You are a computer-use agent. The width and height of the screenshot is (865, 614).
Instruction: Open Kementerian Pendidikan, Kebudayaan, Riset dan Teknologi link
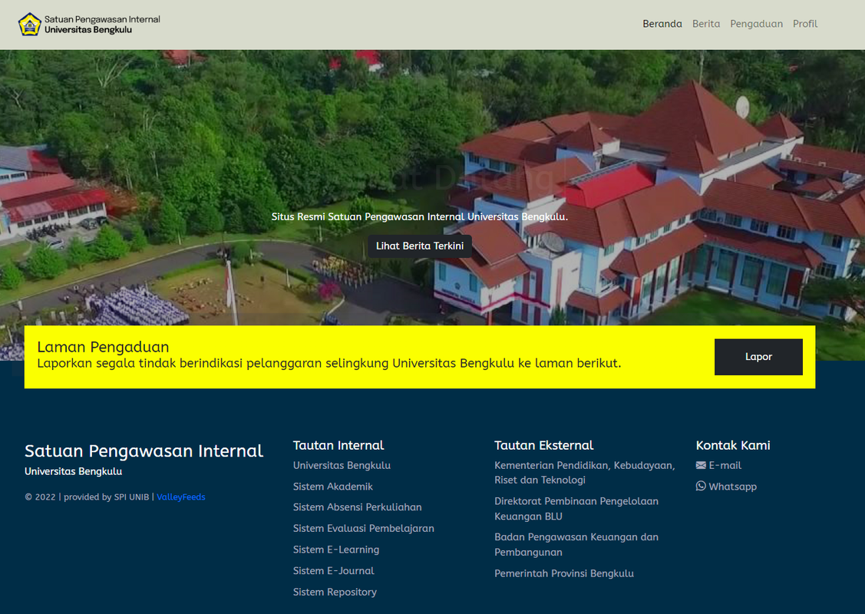point(584,473)
